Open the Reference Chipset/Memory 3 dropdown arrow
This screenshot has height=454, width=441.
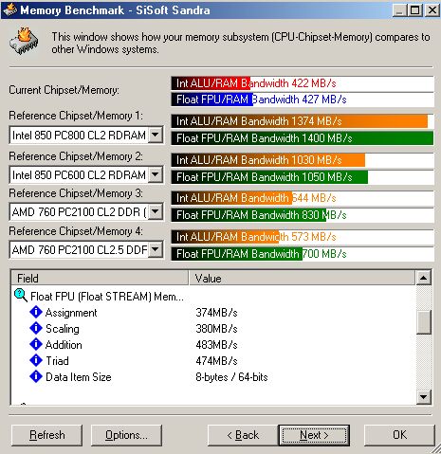156,211
